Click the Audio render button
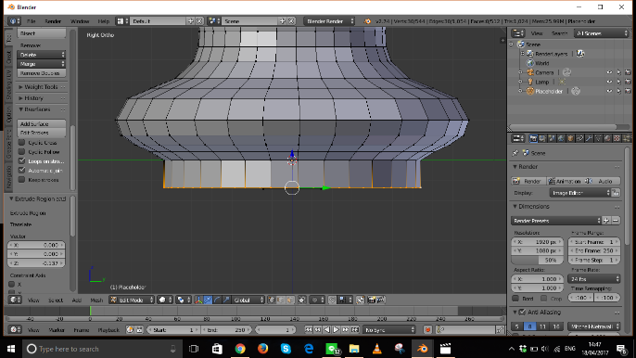This screenshot has width=636, height=358. point(602,181)
